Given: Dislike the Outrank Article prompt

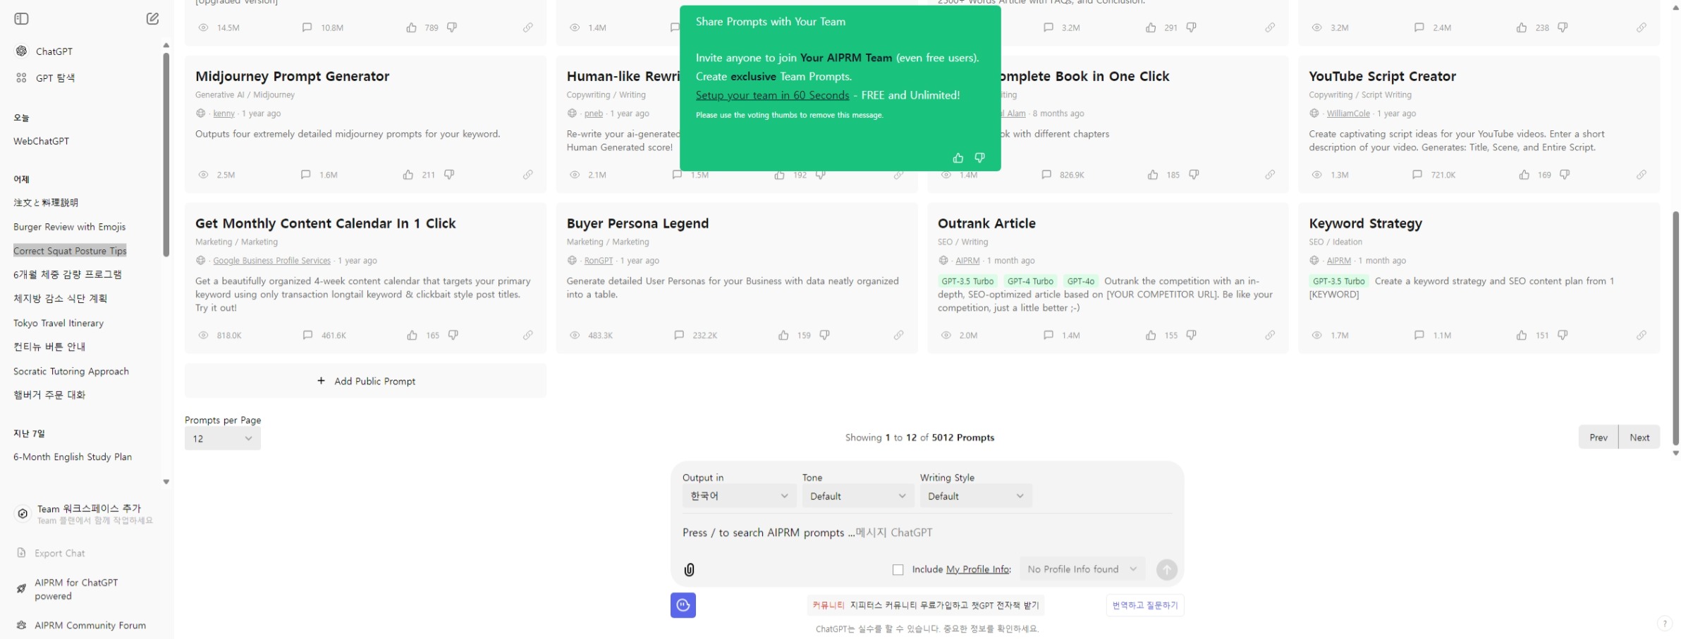Looking at the screenshot, I should pyautogui.click(x=1192, y=335).
